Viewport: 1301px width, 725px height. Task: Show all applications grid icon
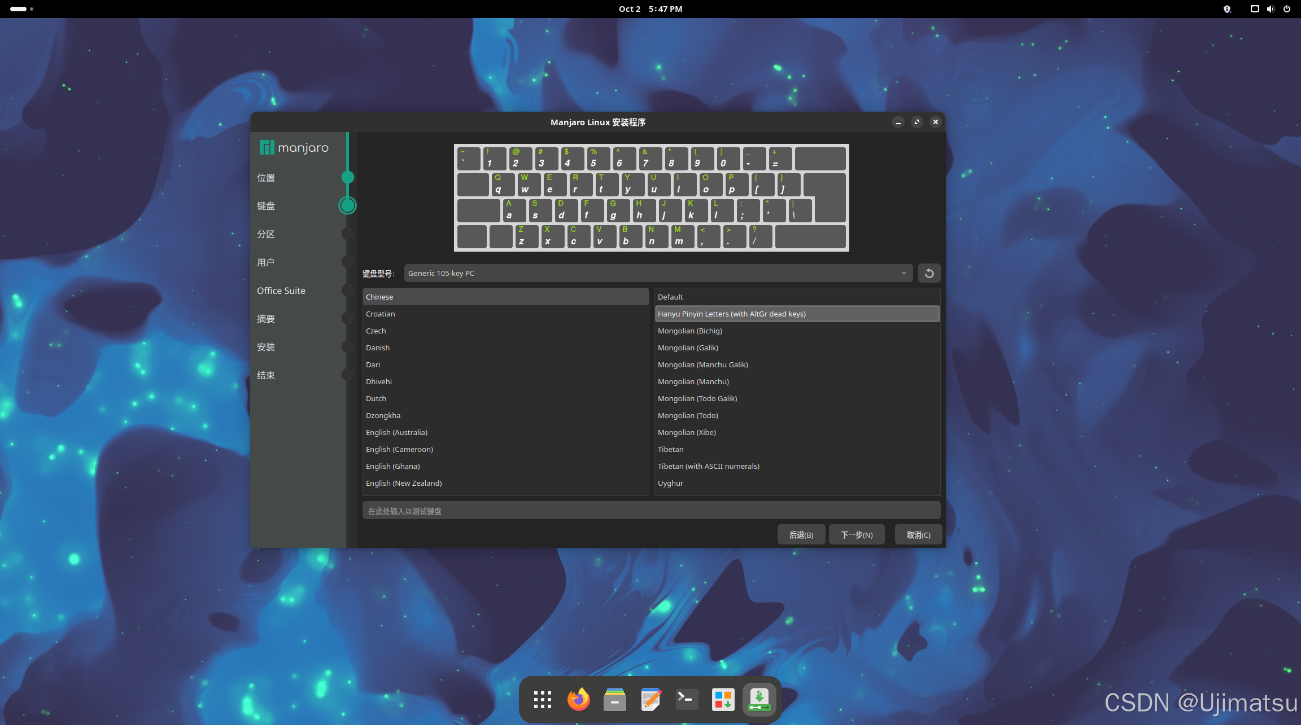click(x=542, y=700)
